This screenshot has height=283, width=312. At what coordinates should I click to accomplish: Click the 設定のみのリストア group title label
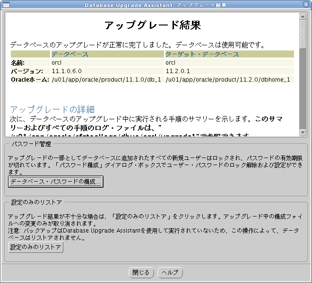(x=36, y=202)
